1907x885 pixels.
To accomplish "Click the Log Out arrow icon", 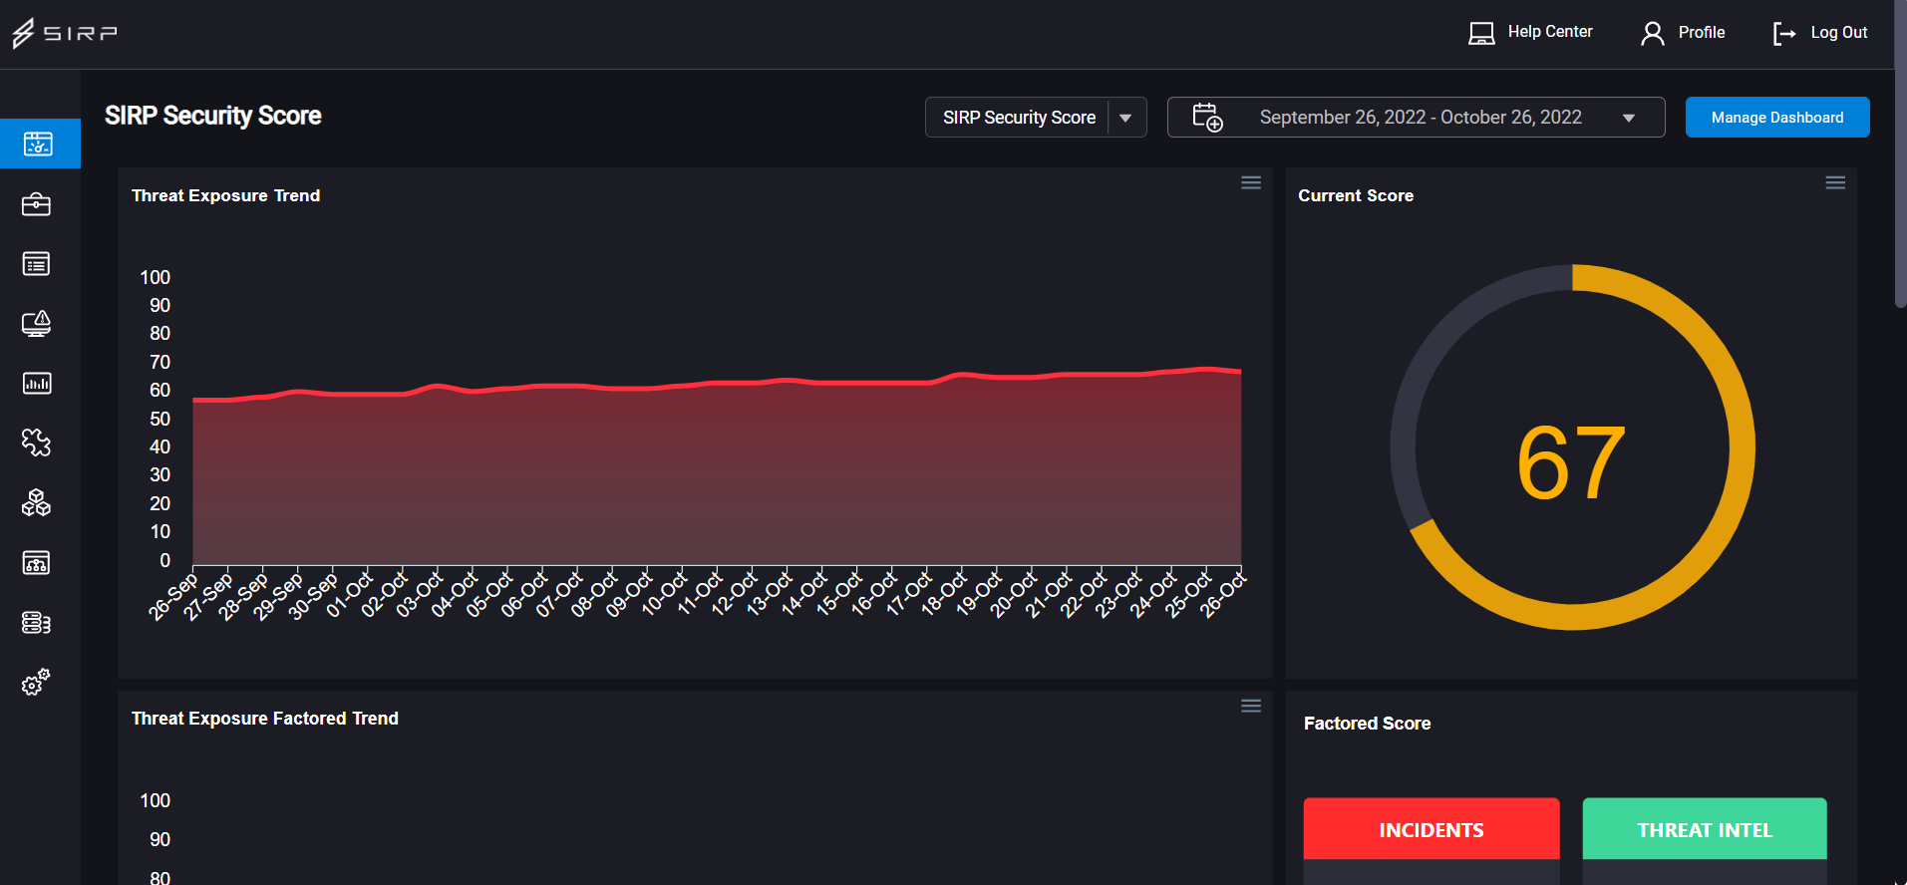I will click(x=1784, y=34).
